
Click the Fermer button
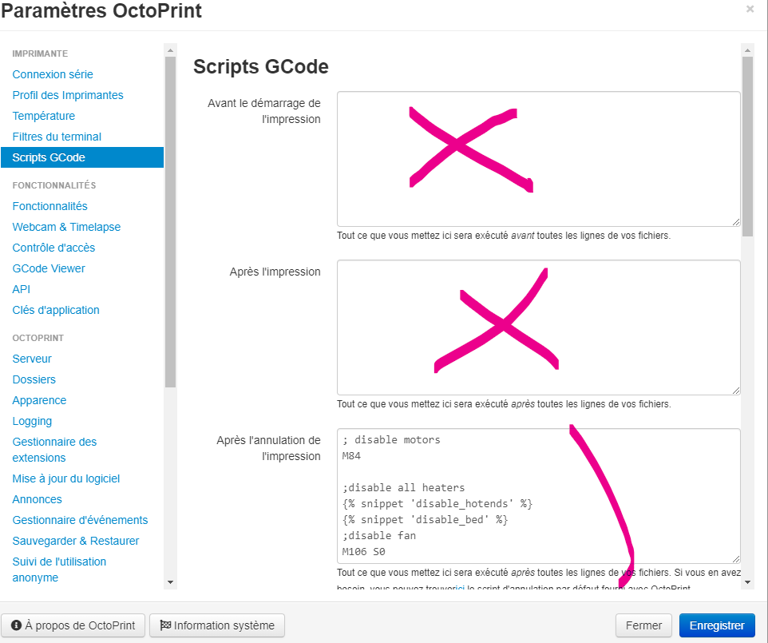[643, 625]
